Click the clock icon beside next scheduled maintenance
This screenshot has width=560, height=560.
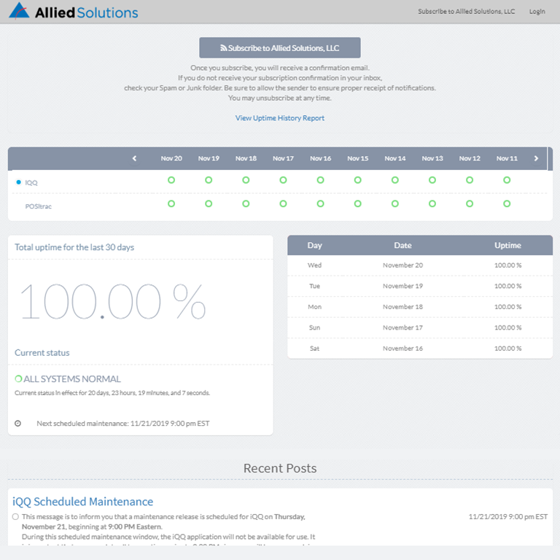tap(17, 423)
